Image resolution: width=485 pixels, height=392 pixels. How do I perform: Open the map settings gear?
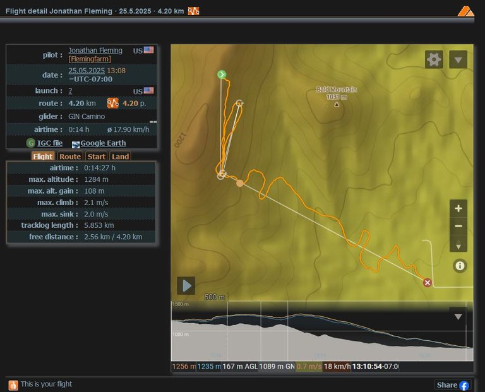point(434,59)
